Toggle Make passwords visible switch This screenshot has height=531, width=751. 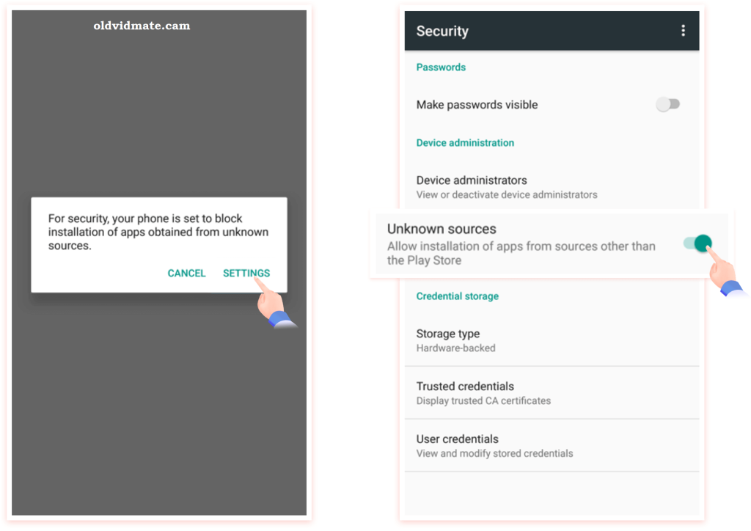pyautogui.click(x=667, y=104)
